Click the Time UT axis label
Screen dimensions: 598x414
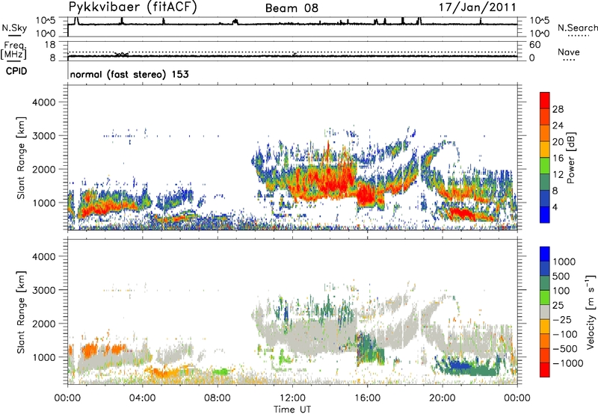coord(292,410)
